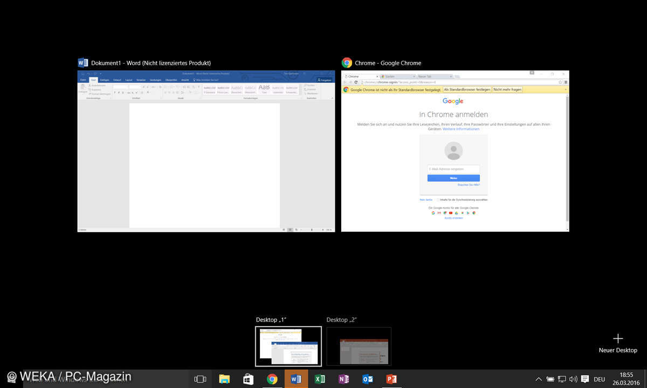647x388 pixels.
Task: Click the battery tray icon
Action: 550,379
